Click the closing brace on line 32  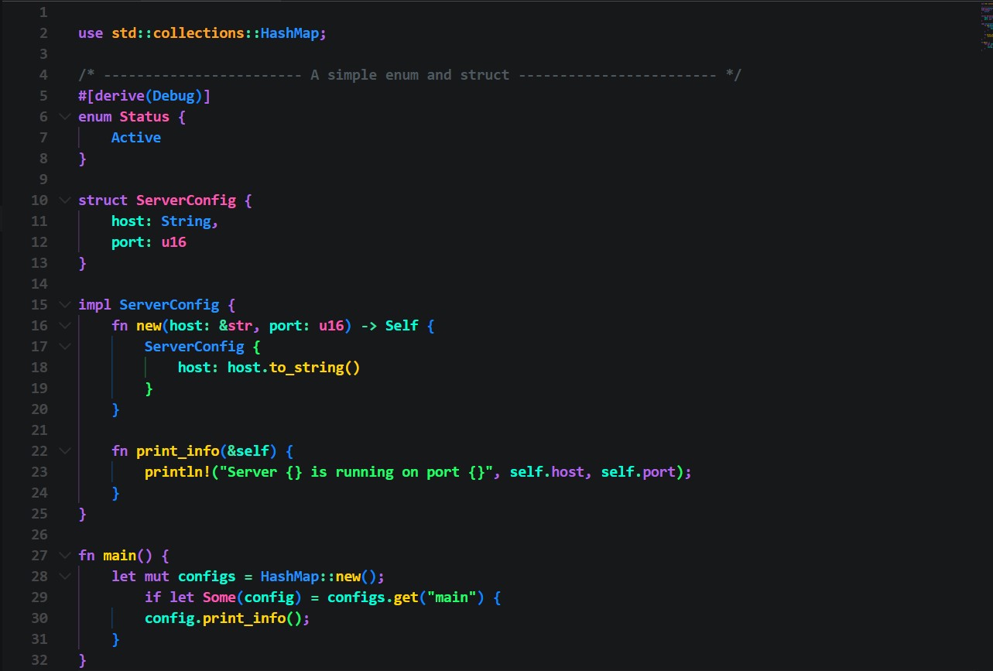82,660
